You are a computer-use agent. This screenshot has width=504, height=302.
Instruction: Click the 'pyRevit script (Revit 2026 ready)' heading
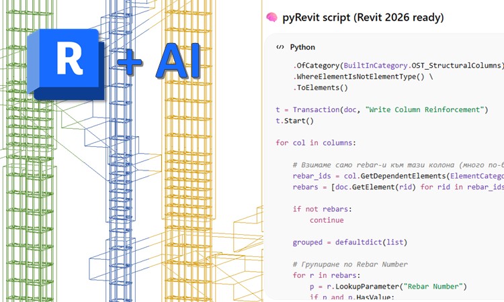pyautogui.click(x=363, y=17)
